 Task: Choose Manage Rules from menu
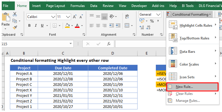[192, 101]
